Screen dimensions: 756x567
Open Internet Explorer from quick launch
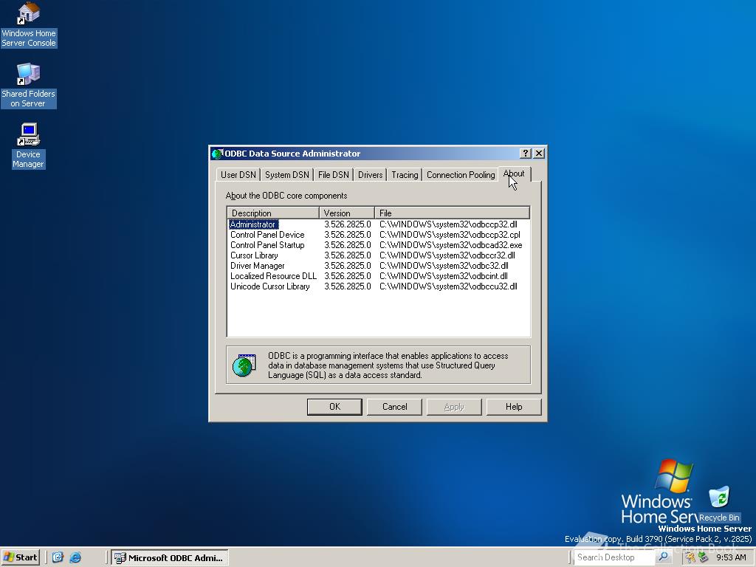click(x=75, y=557)
